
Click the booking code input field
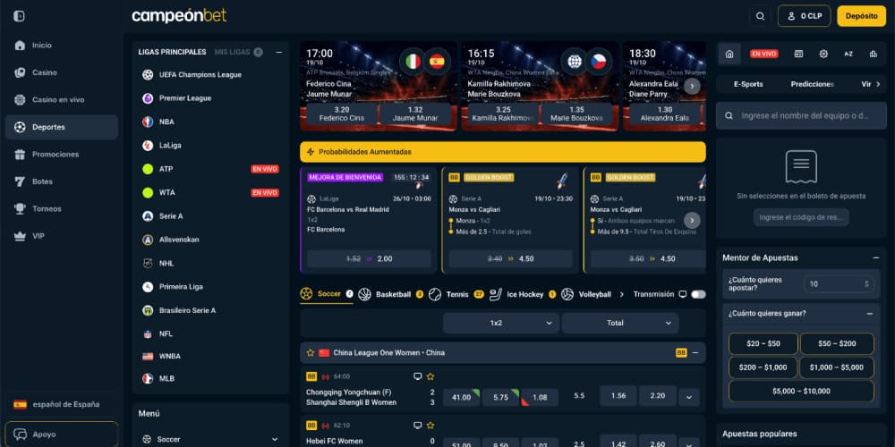[801, 217]
